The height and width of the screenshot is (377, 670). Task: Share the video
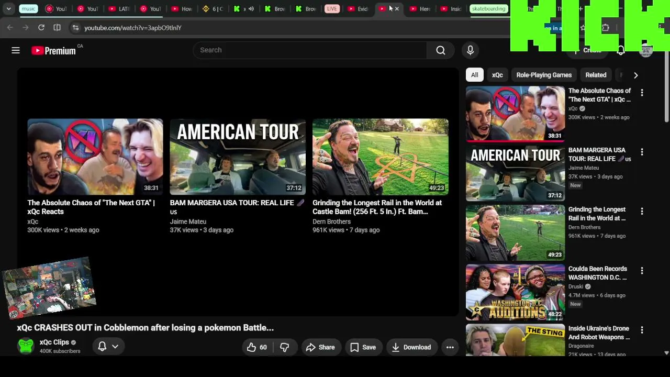pos(320,347)
